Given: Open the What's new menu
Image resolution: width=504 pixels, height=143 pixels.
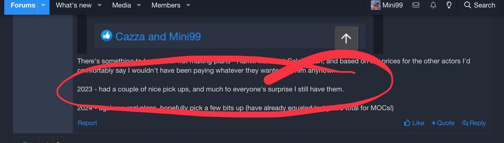Looking at the screenshot, I should pyautogui.click(x=74, y=5).
